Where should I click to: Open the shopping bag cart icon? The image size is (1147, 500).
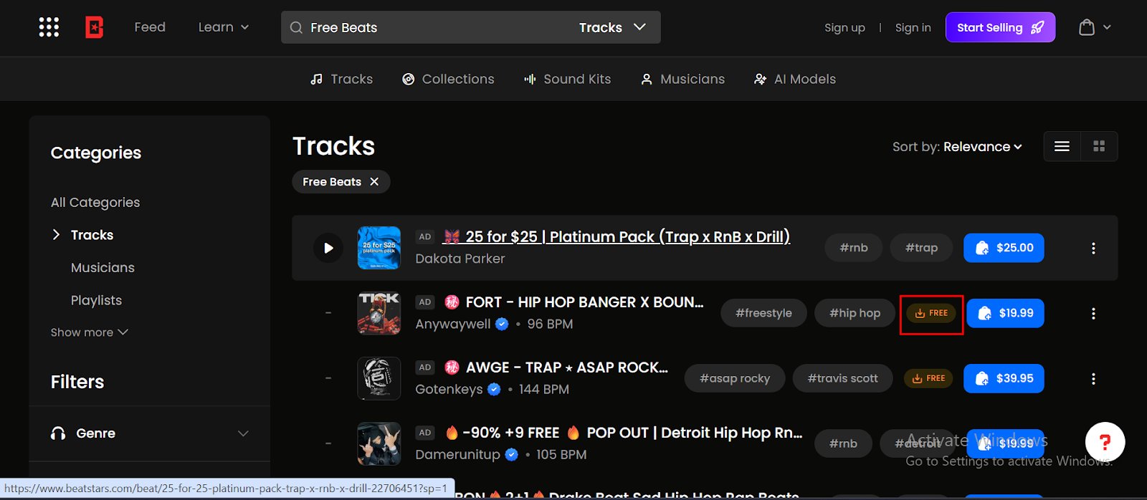[x=1087, y=27]
